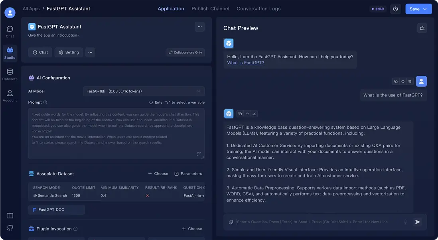The width and height of the screenshot is (438, 240).
Task: Click the attachment paperclip icon
Action: point(231,222)
